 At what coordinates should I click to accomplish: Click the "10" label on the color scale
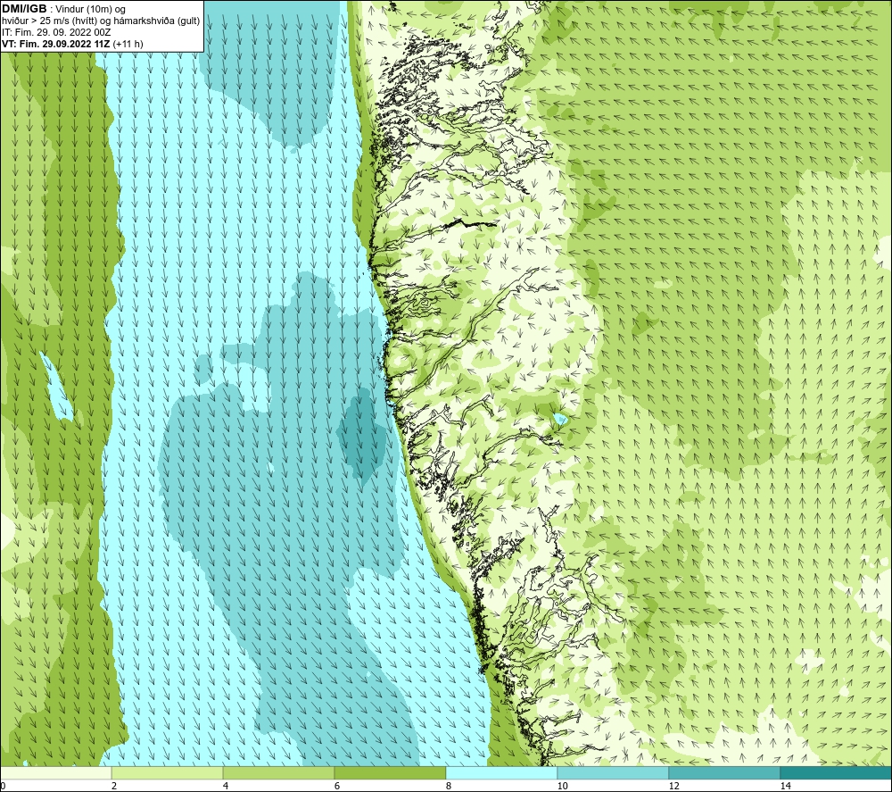[x=562, y=786]
